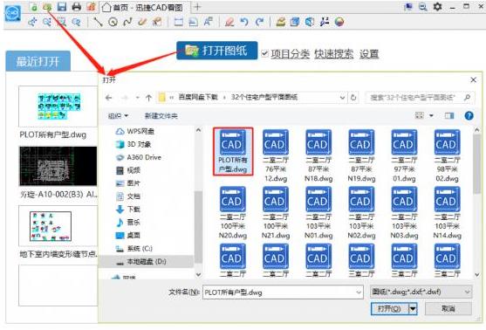Click refresh icon beside the address bar
This screenshot has width=486, height=330.
click(x=353, y=98)
